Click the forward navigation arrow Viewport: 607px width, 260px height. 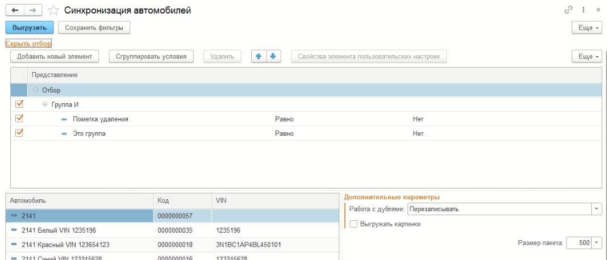[x=32, y=10]
